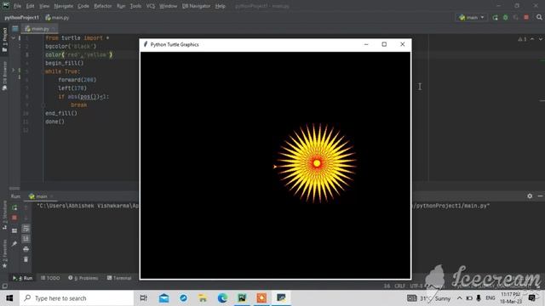The width and height of the screenshot is (545, 306).
Task: Toggle Scroll to End in Run console
Action: (26, 239)
